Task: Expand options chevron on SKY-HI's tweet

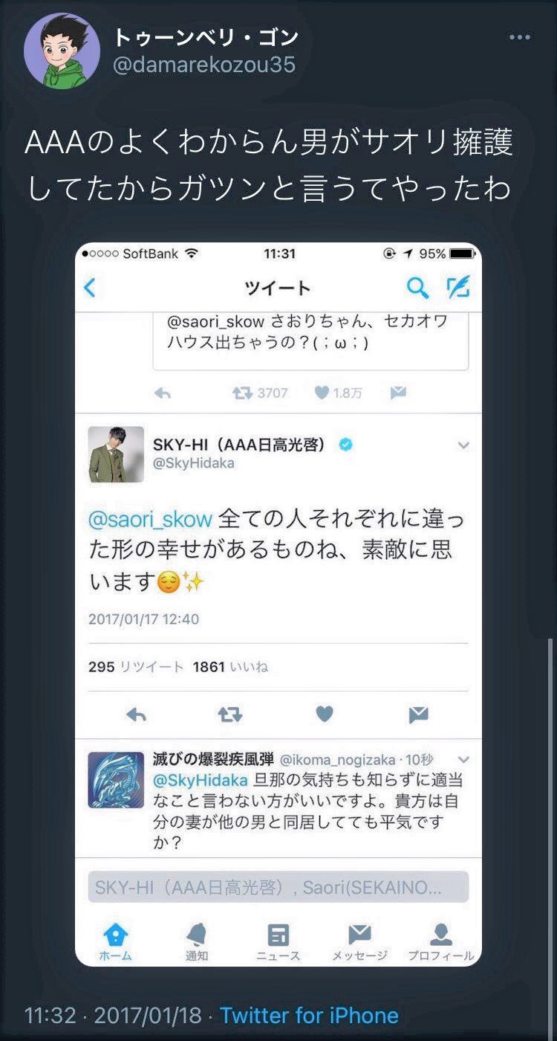Action: coord(463,445)
